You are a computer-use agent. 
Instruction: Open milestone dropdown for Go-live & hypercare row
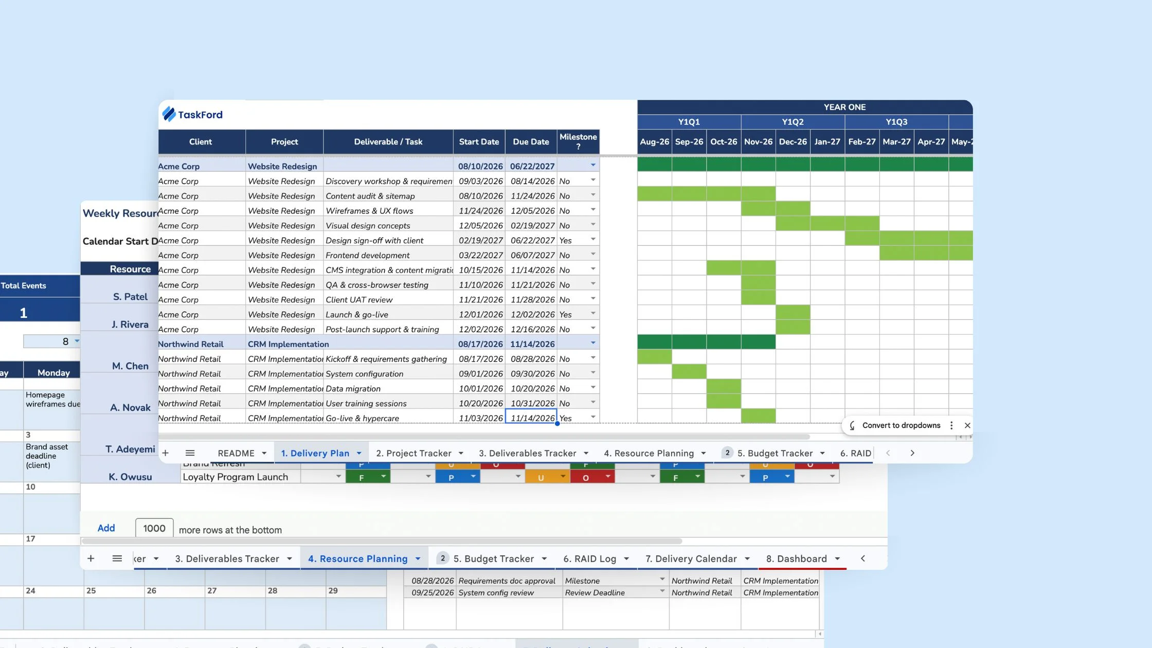[593, 417]
